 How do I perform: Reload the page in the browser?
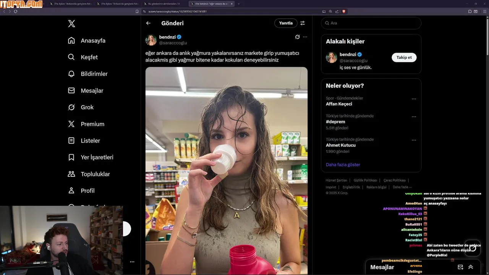pos(16,11)
